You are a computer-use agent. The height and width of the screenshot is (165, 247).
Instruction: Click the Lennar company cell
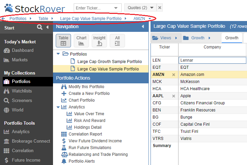212,60
